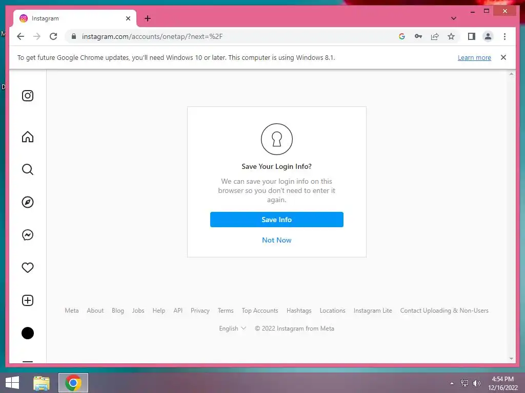This screenshot has height=393, width=525.
Task: Open the Windows Start button
Action: [12, 383]
